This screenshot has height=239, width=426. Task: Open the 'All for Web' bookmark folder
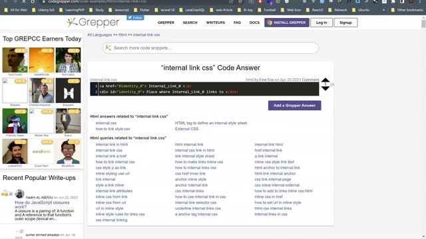click(16, 10)
